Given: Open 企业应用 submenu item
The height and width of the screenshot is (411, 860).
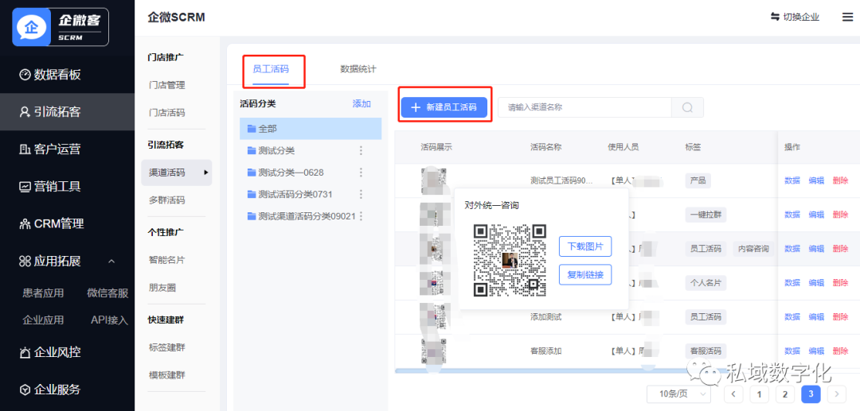Looking at the screenshot, I should point(43,320).
